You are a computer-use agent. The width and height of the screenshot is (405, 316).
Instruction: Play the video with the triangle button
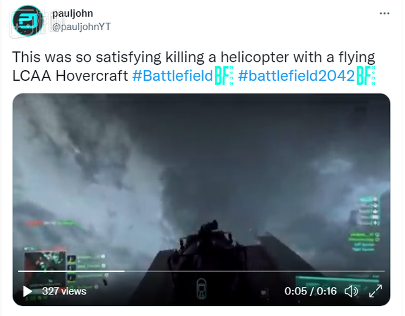pos(28,292)
